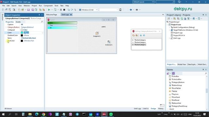
Task: Select Label1 on the form
Action: tap(104, 27)
